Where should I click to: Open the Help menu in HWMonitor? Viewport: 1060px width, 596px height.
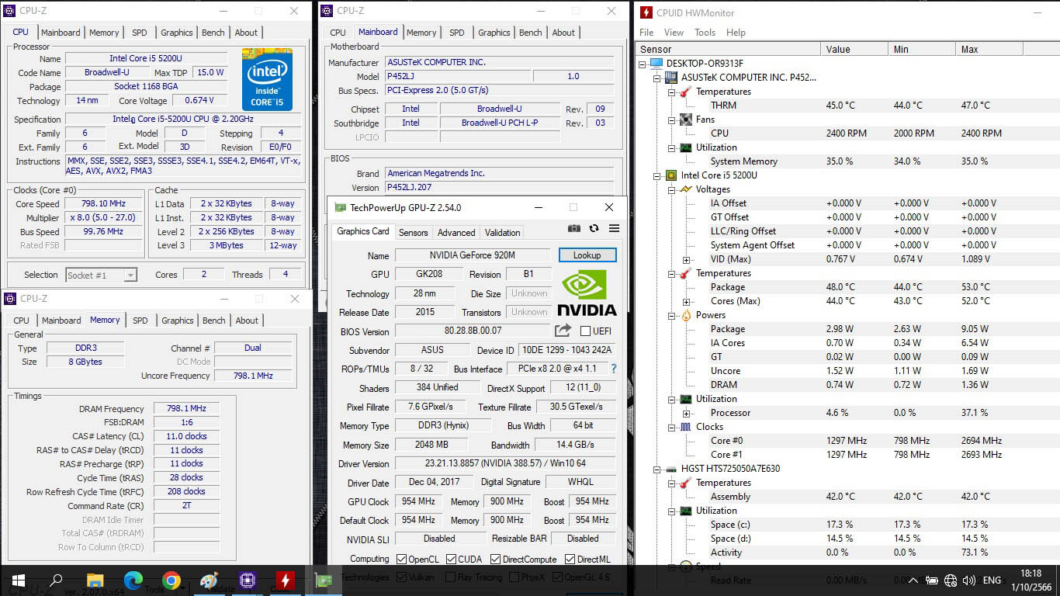pyautogui.click(x=736, y=33)
